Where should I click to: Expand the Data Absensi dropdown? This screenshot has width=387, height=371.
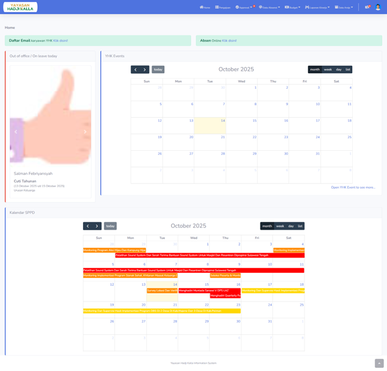(269, 7)
